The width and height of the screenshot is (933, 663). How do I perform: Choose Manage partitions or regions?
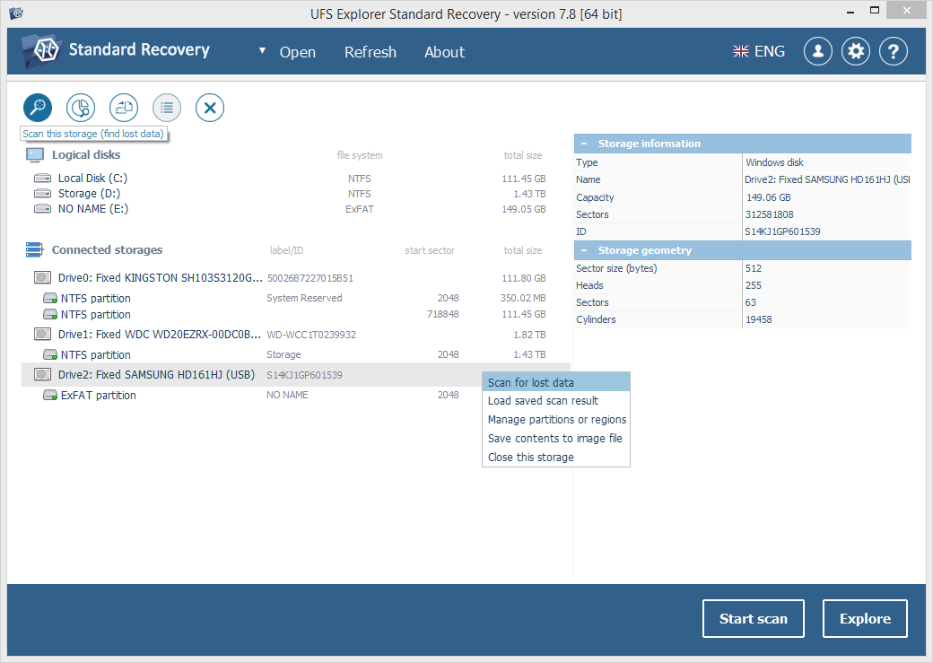click(x=555, y=420)
